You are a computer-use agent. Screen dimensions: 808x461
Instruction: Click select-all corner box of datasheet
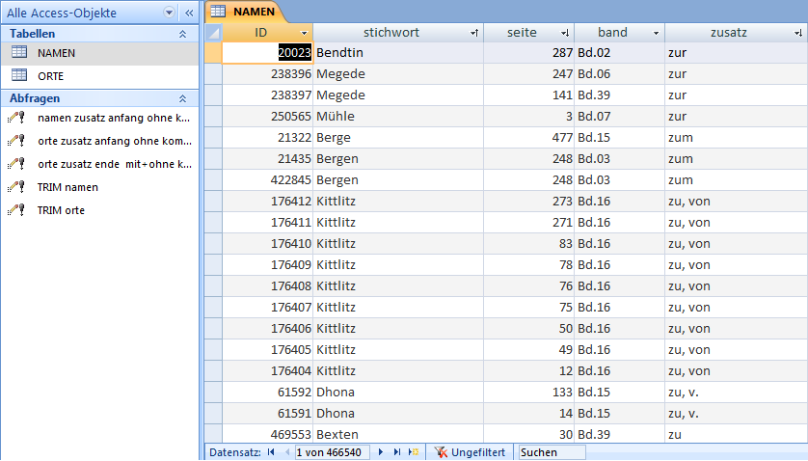(x=213, y=33)
